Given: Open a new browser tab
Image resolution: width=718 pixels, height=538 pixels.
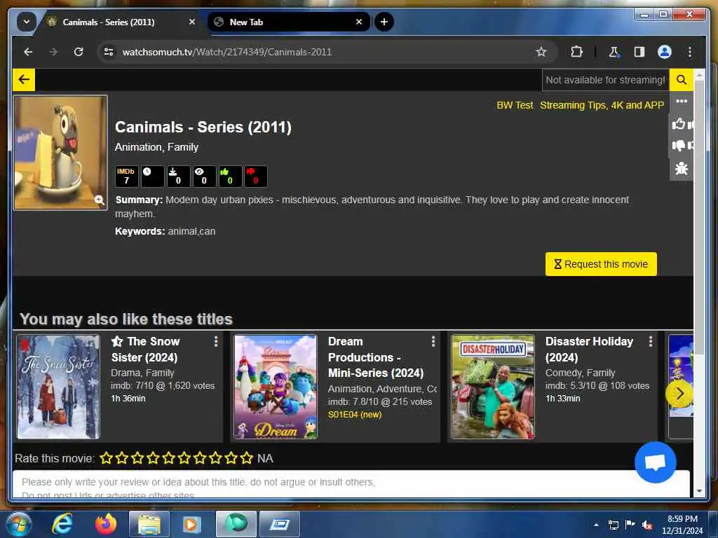Looking at the screenshot, I should coord(384,22).
